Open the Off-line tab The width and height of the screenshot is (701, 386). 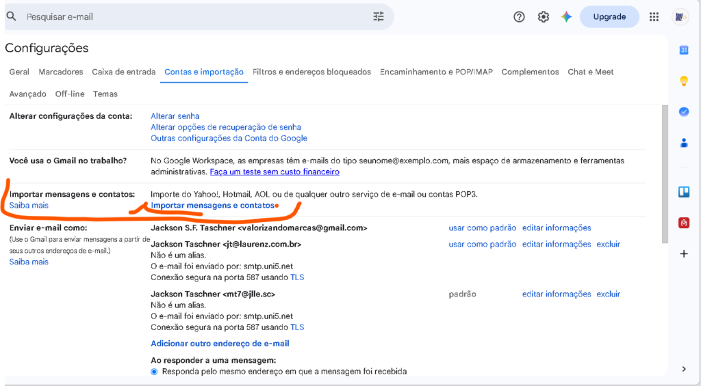click(70, 94)
